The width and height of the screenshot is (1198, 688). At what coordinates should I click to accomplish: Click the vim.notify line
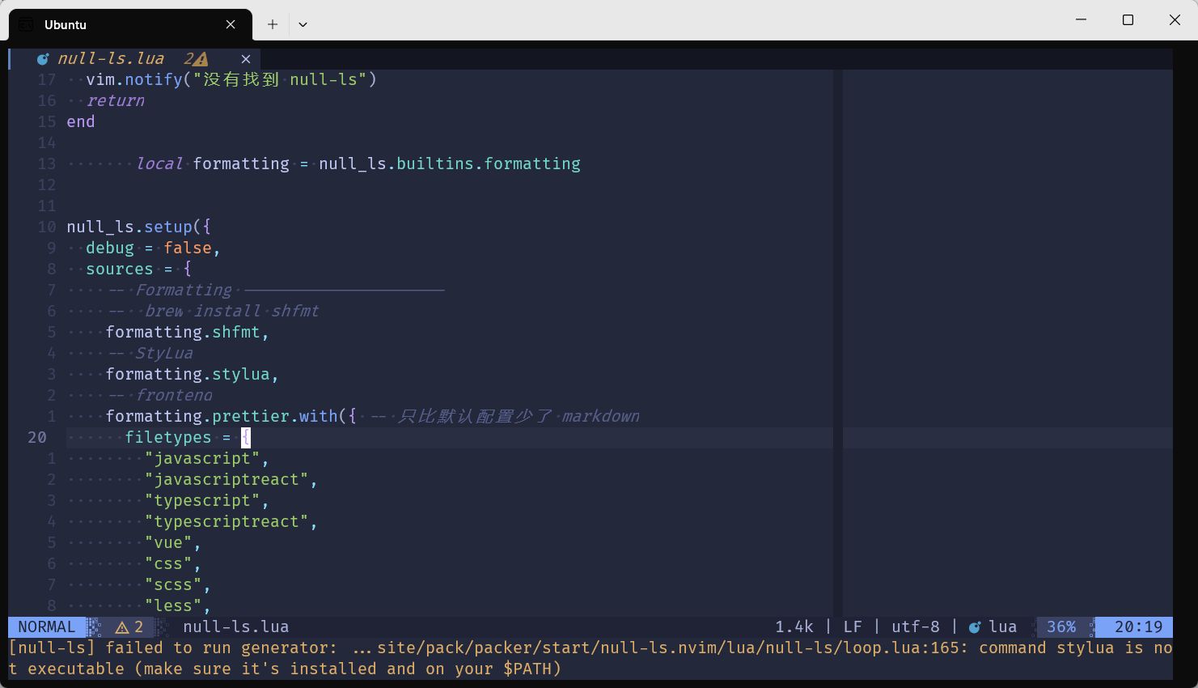point(231,79)
